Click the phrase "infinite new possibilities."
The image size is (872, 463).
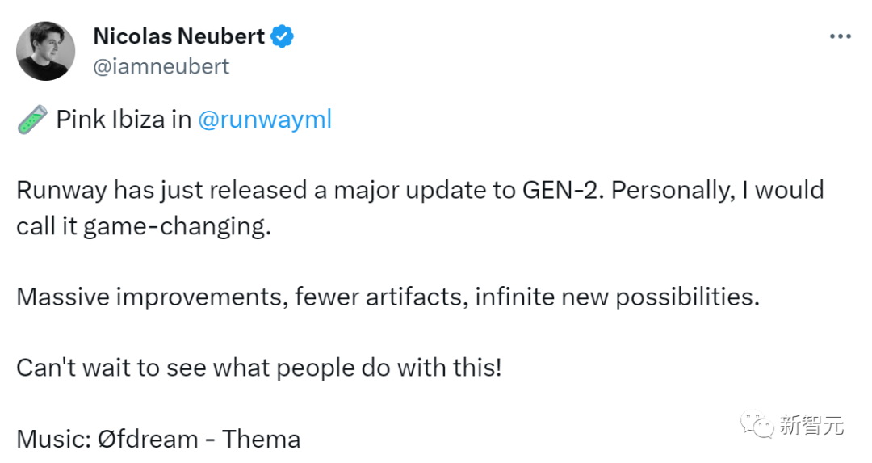click(x=617, y=297)
